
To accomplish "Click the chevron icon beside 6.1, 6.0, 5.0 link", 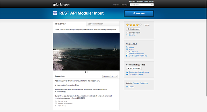I will coord(127,51).
